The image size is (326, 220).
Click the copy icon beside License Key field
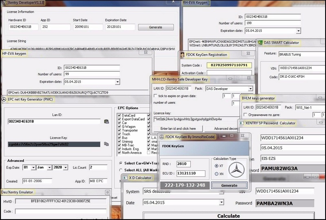[x=106, y=144]
